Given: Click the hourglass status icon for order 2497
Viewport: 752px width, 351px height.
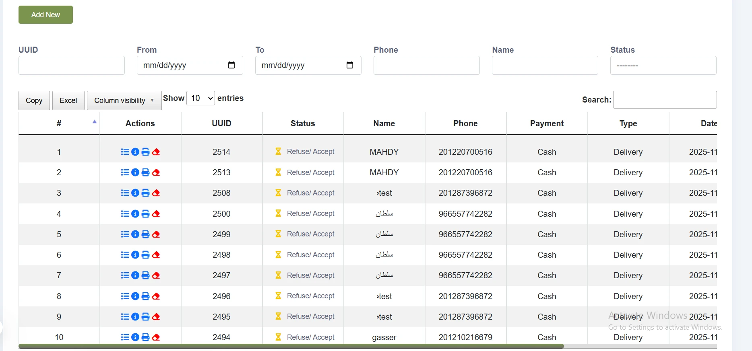Looking at the screenshot, I should pos(278,275).
